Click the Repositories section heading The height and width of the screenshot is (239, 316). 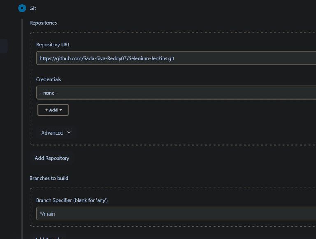(43, 23)
